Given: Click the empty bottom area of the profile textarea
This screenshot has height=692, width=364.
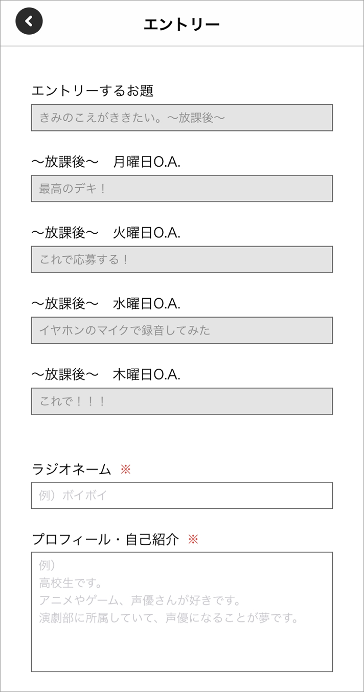Looking at the screenshot, I should (181, 649).
